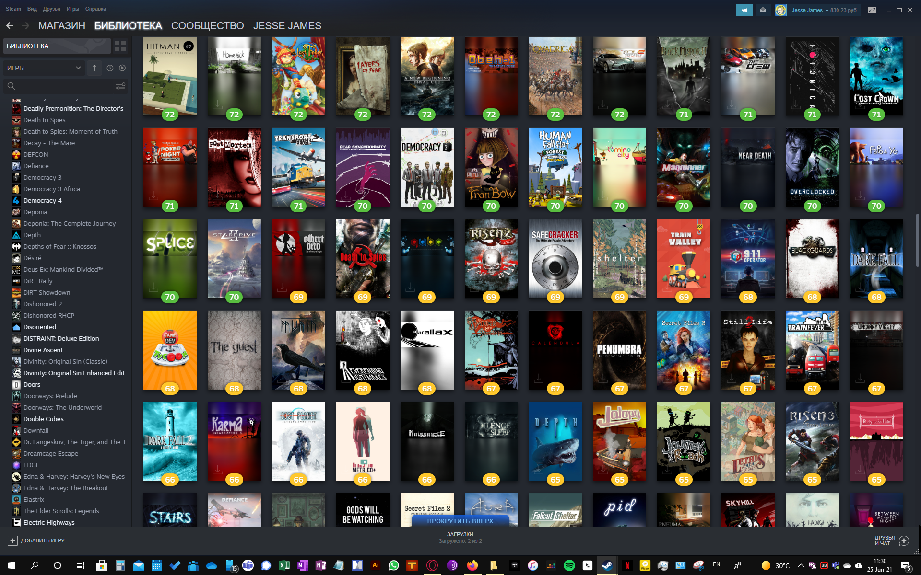Click the wallet balance 830.23 руб
The width and height of the screenshot is (921, 575).
click(x=843, y=10)
